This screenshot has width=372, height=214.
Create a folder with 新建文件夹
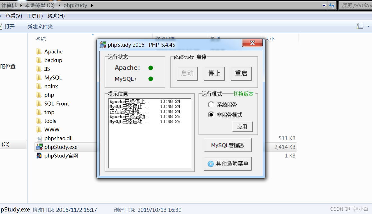click(40, 27)
